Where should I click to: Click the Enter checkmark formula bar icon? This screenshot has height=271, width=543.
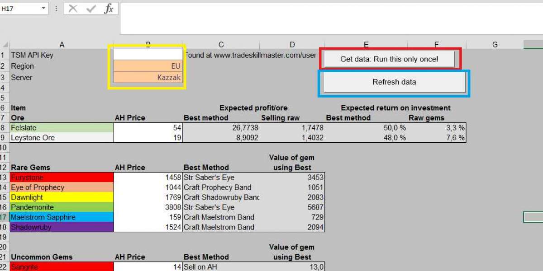[91, 9]
